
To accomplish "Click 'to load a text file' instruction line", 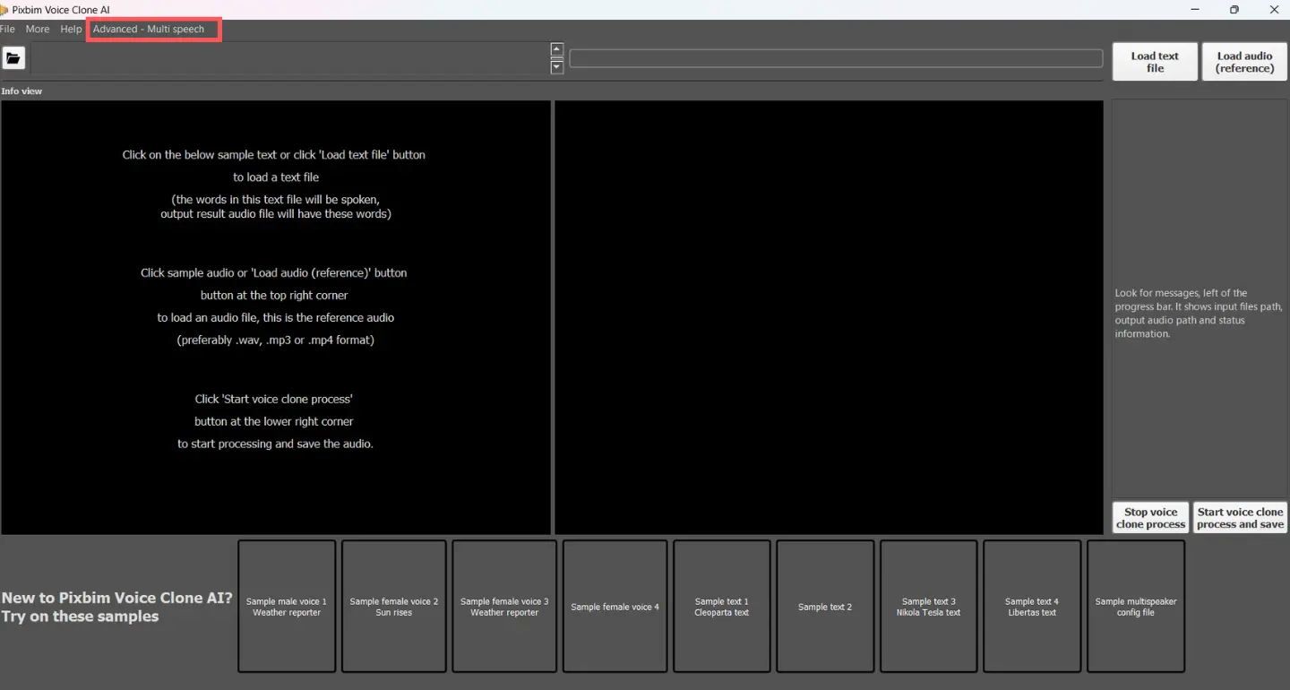I will (276, 177).
